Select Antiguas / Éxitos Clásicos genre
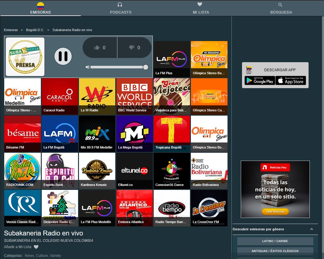 point(275,251)
